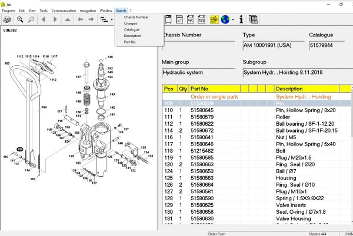Open the View menu
Viewport: 353px width, 236px height.
point(32,11)
